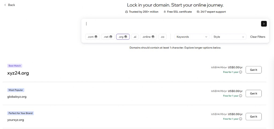Click 'Free for 1 year' under yourxyz.org price
This screenshot has height=129, width=274.
pos(231,119)
